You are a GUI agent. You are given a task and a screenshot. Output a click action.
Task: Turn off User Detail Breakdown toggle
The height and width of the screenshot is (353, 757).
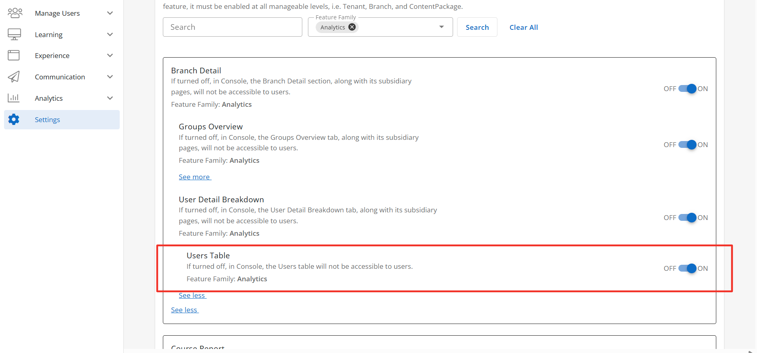pyautogui.click(x=687, y=218)
